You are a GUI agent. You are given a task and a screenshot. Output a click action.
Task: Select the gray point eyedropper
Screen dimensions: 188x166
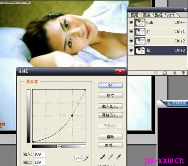point(110,157)
